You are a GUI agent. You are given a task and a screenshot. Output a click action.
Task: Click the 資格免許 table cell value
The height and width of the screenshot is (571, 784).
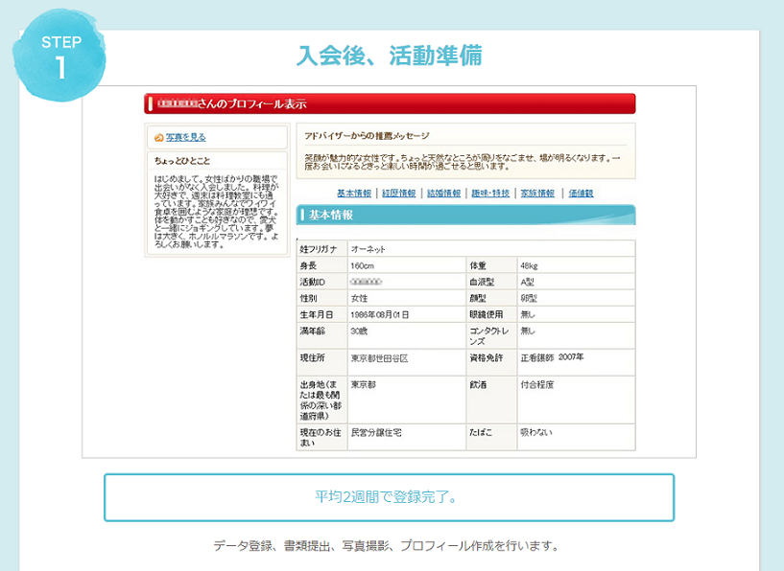click(x=552, y=357)
